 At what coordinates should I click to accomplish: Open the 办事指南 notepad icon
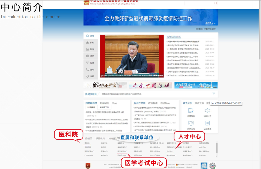click(x=191, y=111)
